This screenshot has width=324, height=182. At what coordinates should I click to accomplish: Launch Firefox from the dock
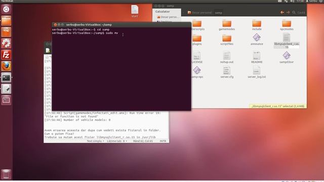[x=6, y=66]
